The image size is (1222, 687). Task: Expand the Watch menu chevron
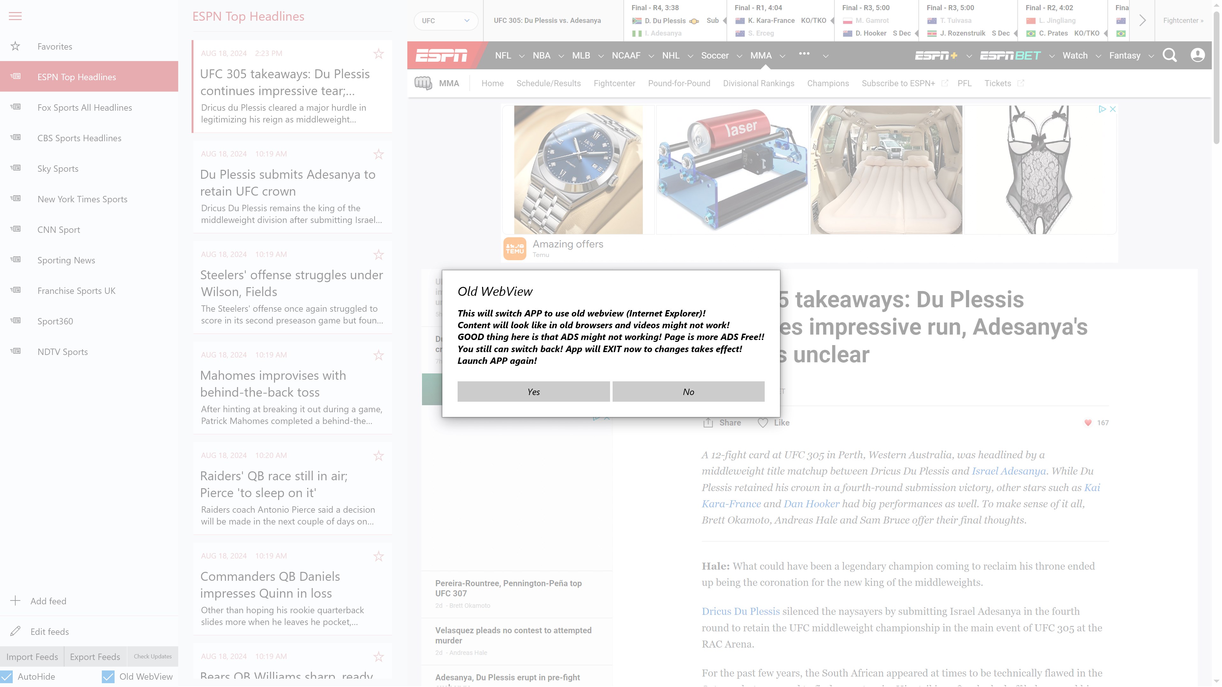[x=1098, y=56]
